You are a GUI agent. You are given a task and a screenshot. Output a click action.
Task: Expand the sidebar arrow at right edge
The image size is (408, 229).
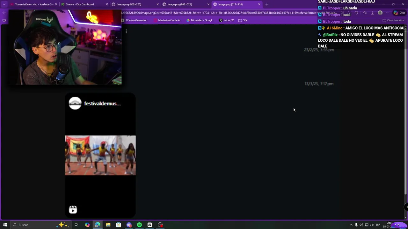(406, 207)
